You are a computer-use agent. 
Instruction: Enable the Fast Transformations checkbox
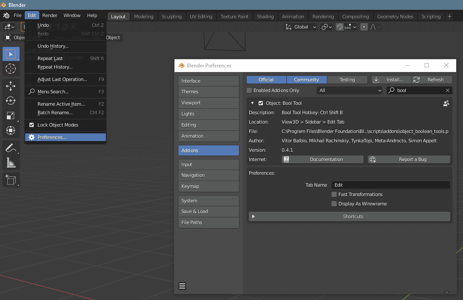[x=334, y=194]
